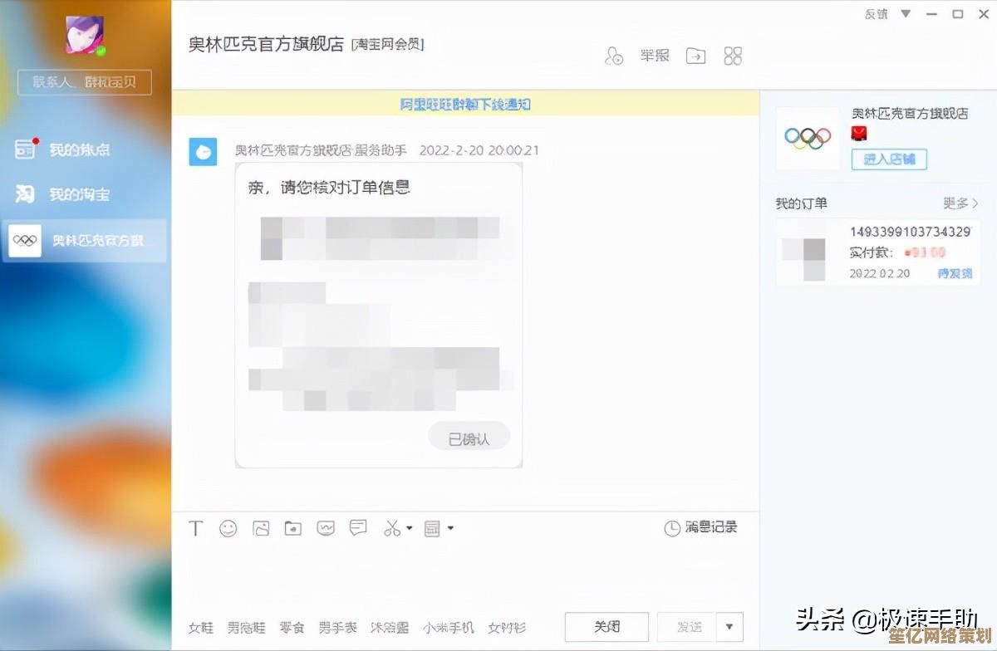Click the 零食 suggestion tag
Viewport: 997px width, 651px height.
(292, 628)
